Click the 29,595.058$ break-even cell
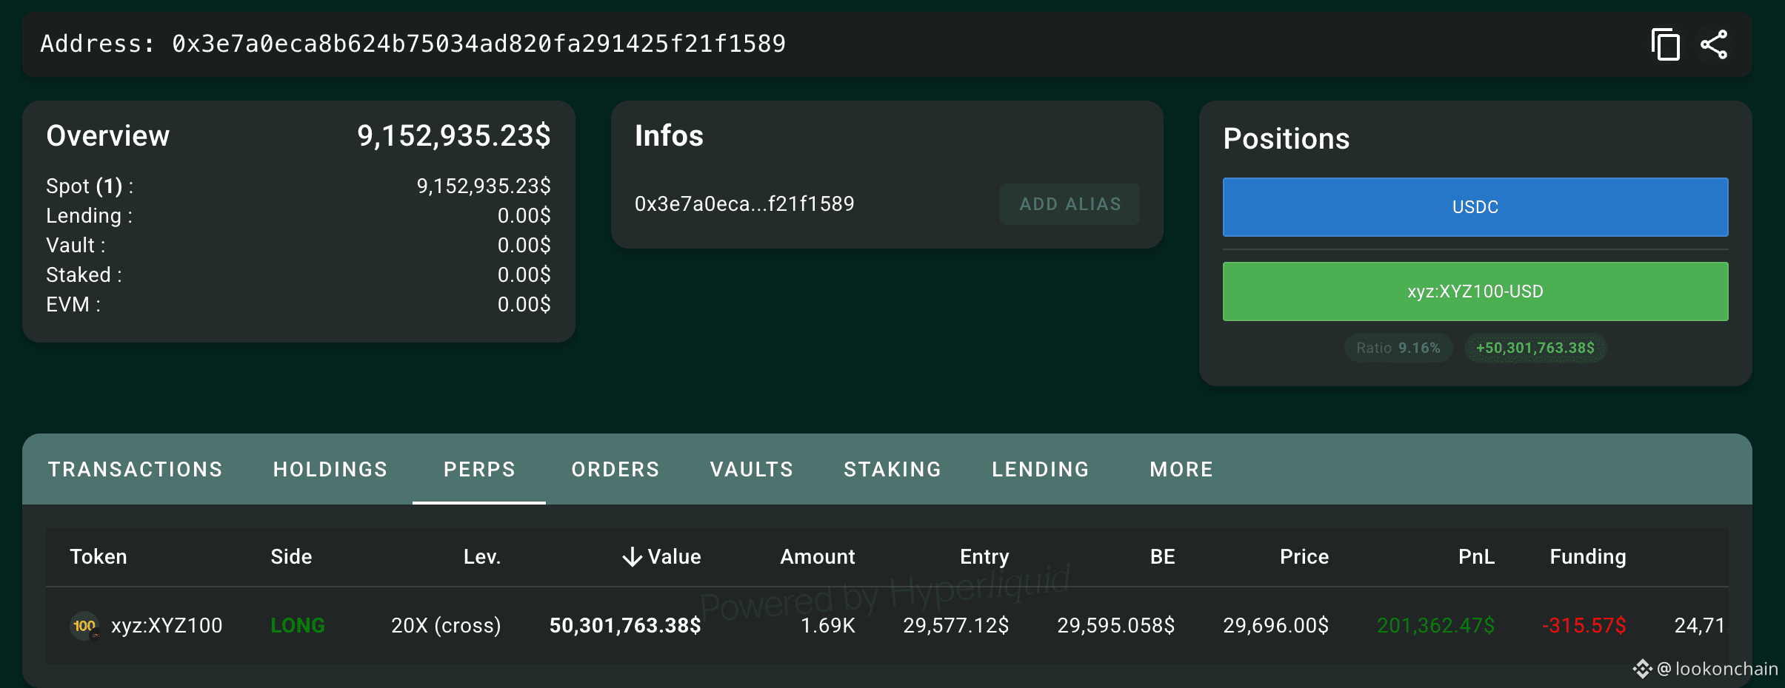The height and width of the screenshot is (688, 1785). click(1116, 626)
